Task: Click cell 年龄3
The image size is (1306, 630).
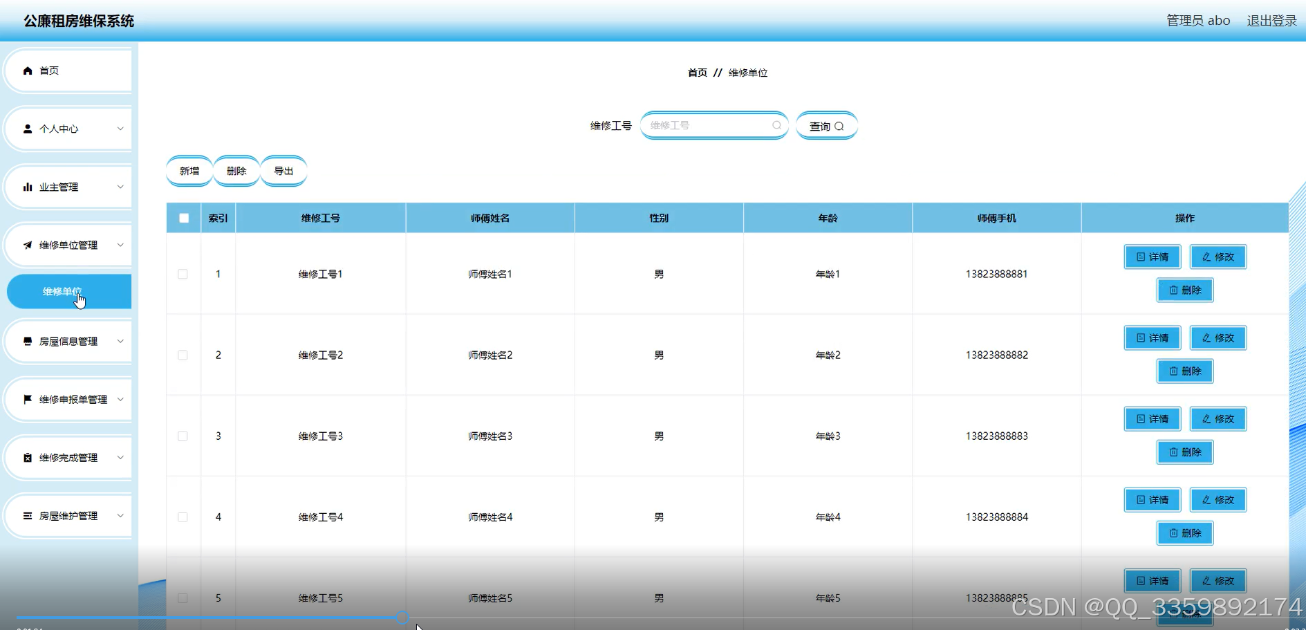Action: [828, 436]
